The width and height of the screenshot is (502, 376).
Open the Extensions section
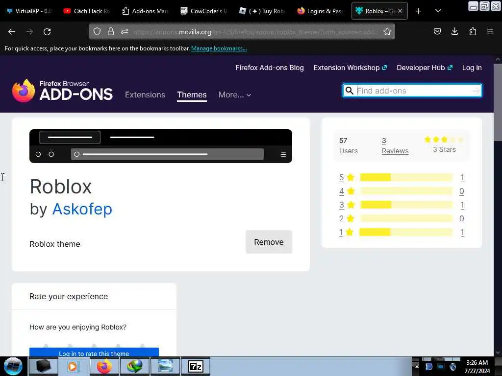coord(145,94)
